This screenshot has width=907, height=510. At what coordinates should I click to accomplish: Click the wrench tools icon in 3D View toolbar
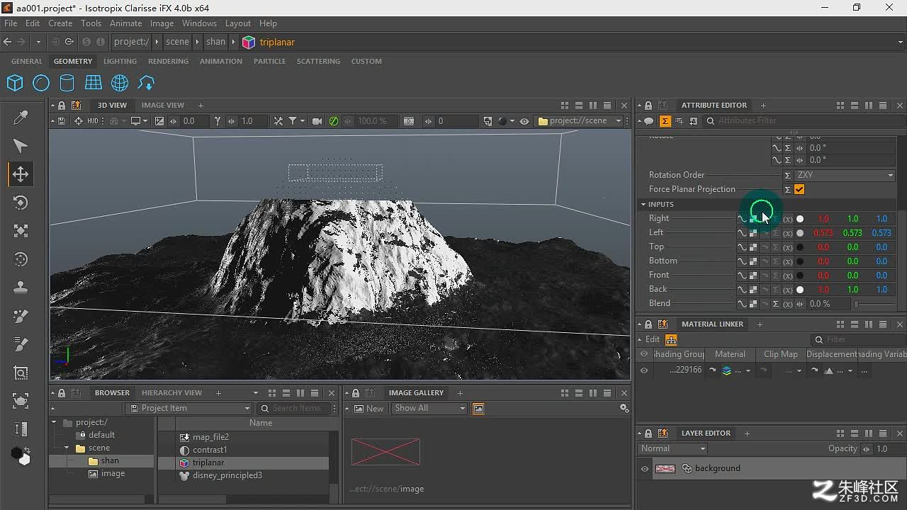pyautogui.click(x=278, y=121)
